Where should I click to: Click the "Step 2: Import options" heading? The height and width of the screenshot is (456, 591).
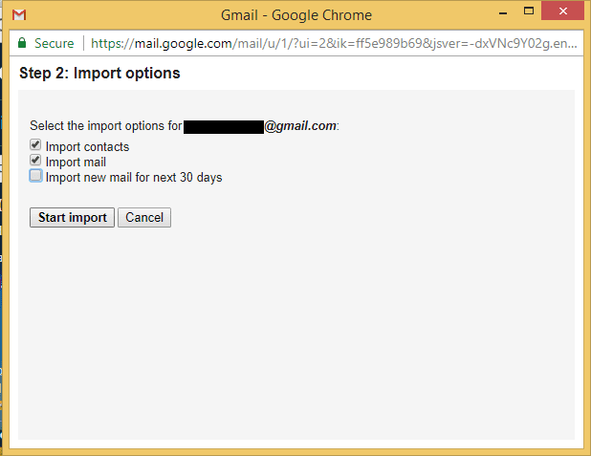[x=99, y=74]
